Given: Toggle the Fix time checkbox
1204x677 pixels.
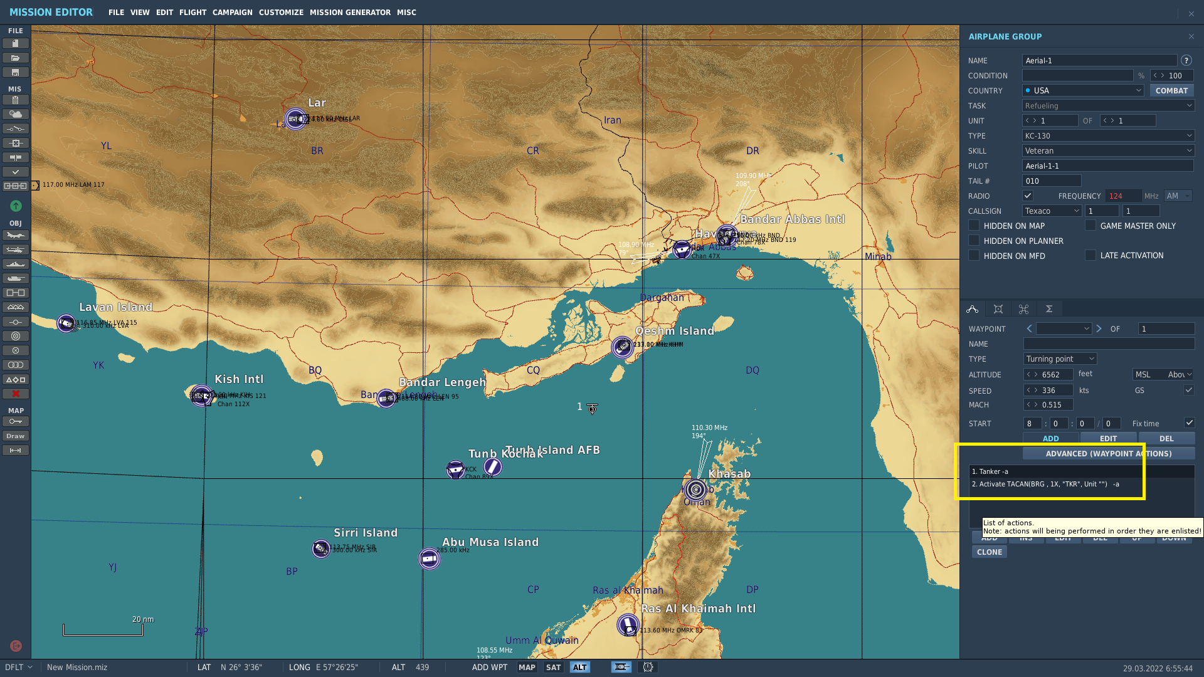Looking at the screenshot, I should point(1189,422).
